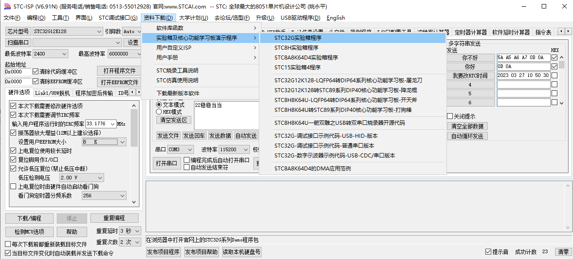Click the 下载/编程 button
The width and height of the screenshot is (573, 259).
[29, 218]
